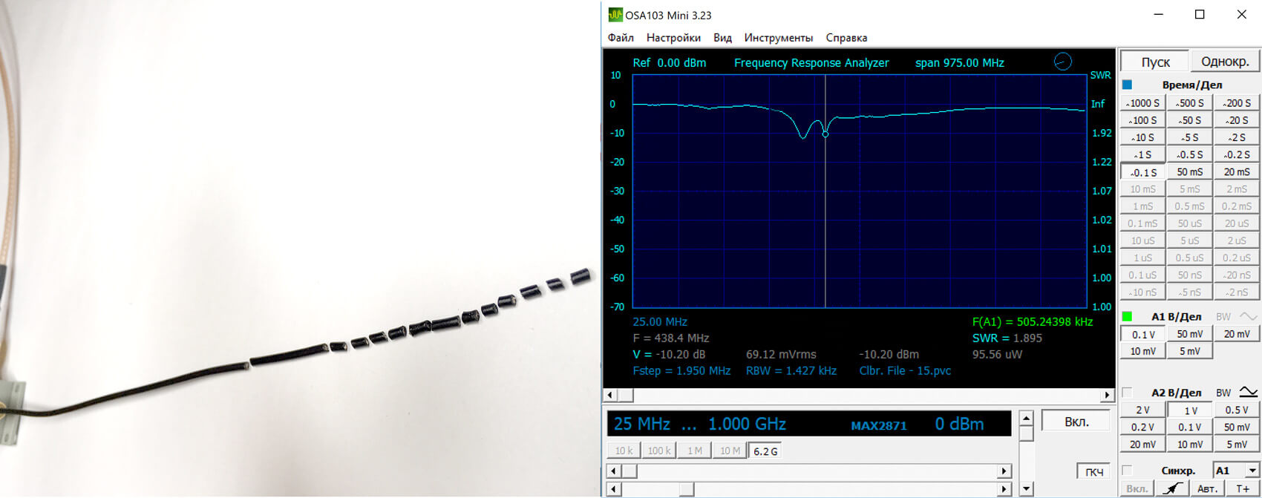Click the Пуск start button
Viewport: 1262px width, 498px height.
[x=1155, y=62]
